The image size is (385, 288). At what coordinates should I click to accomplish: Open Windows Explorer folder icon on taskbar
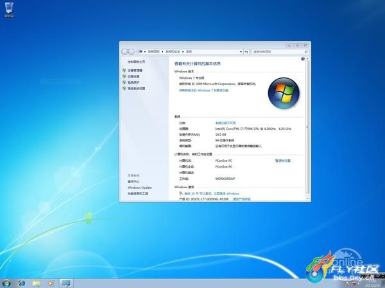coord(36,284)
